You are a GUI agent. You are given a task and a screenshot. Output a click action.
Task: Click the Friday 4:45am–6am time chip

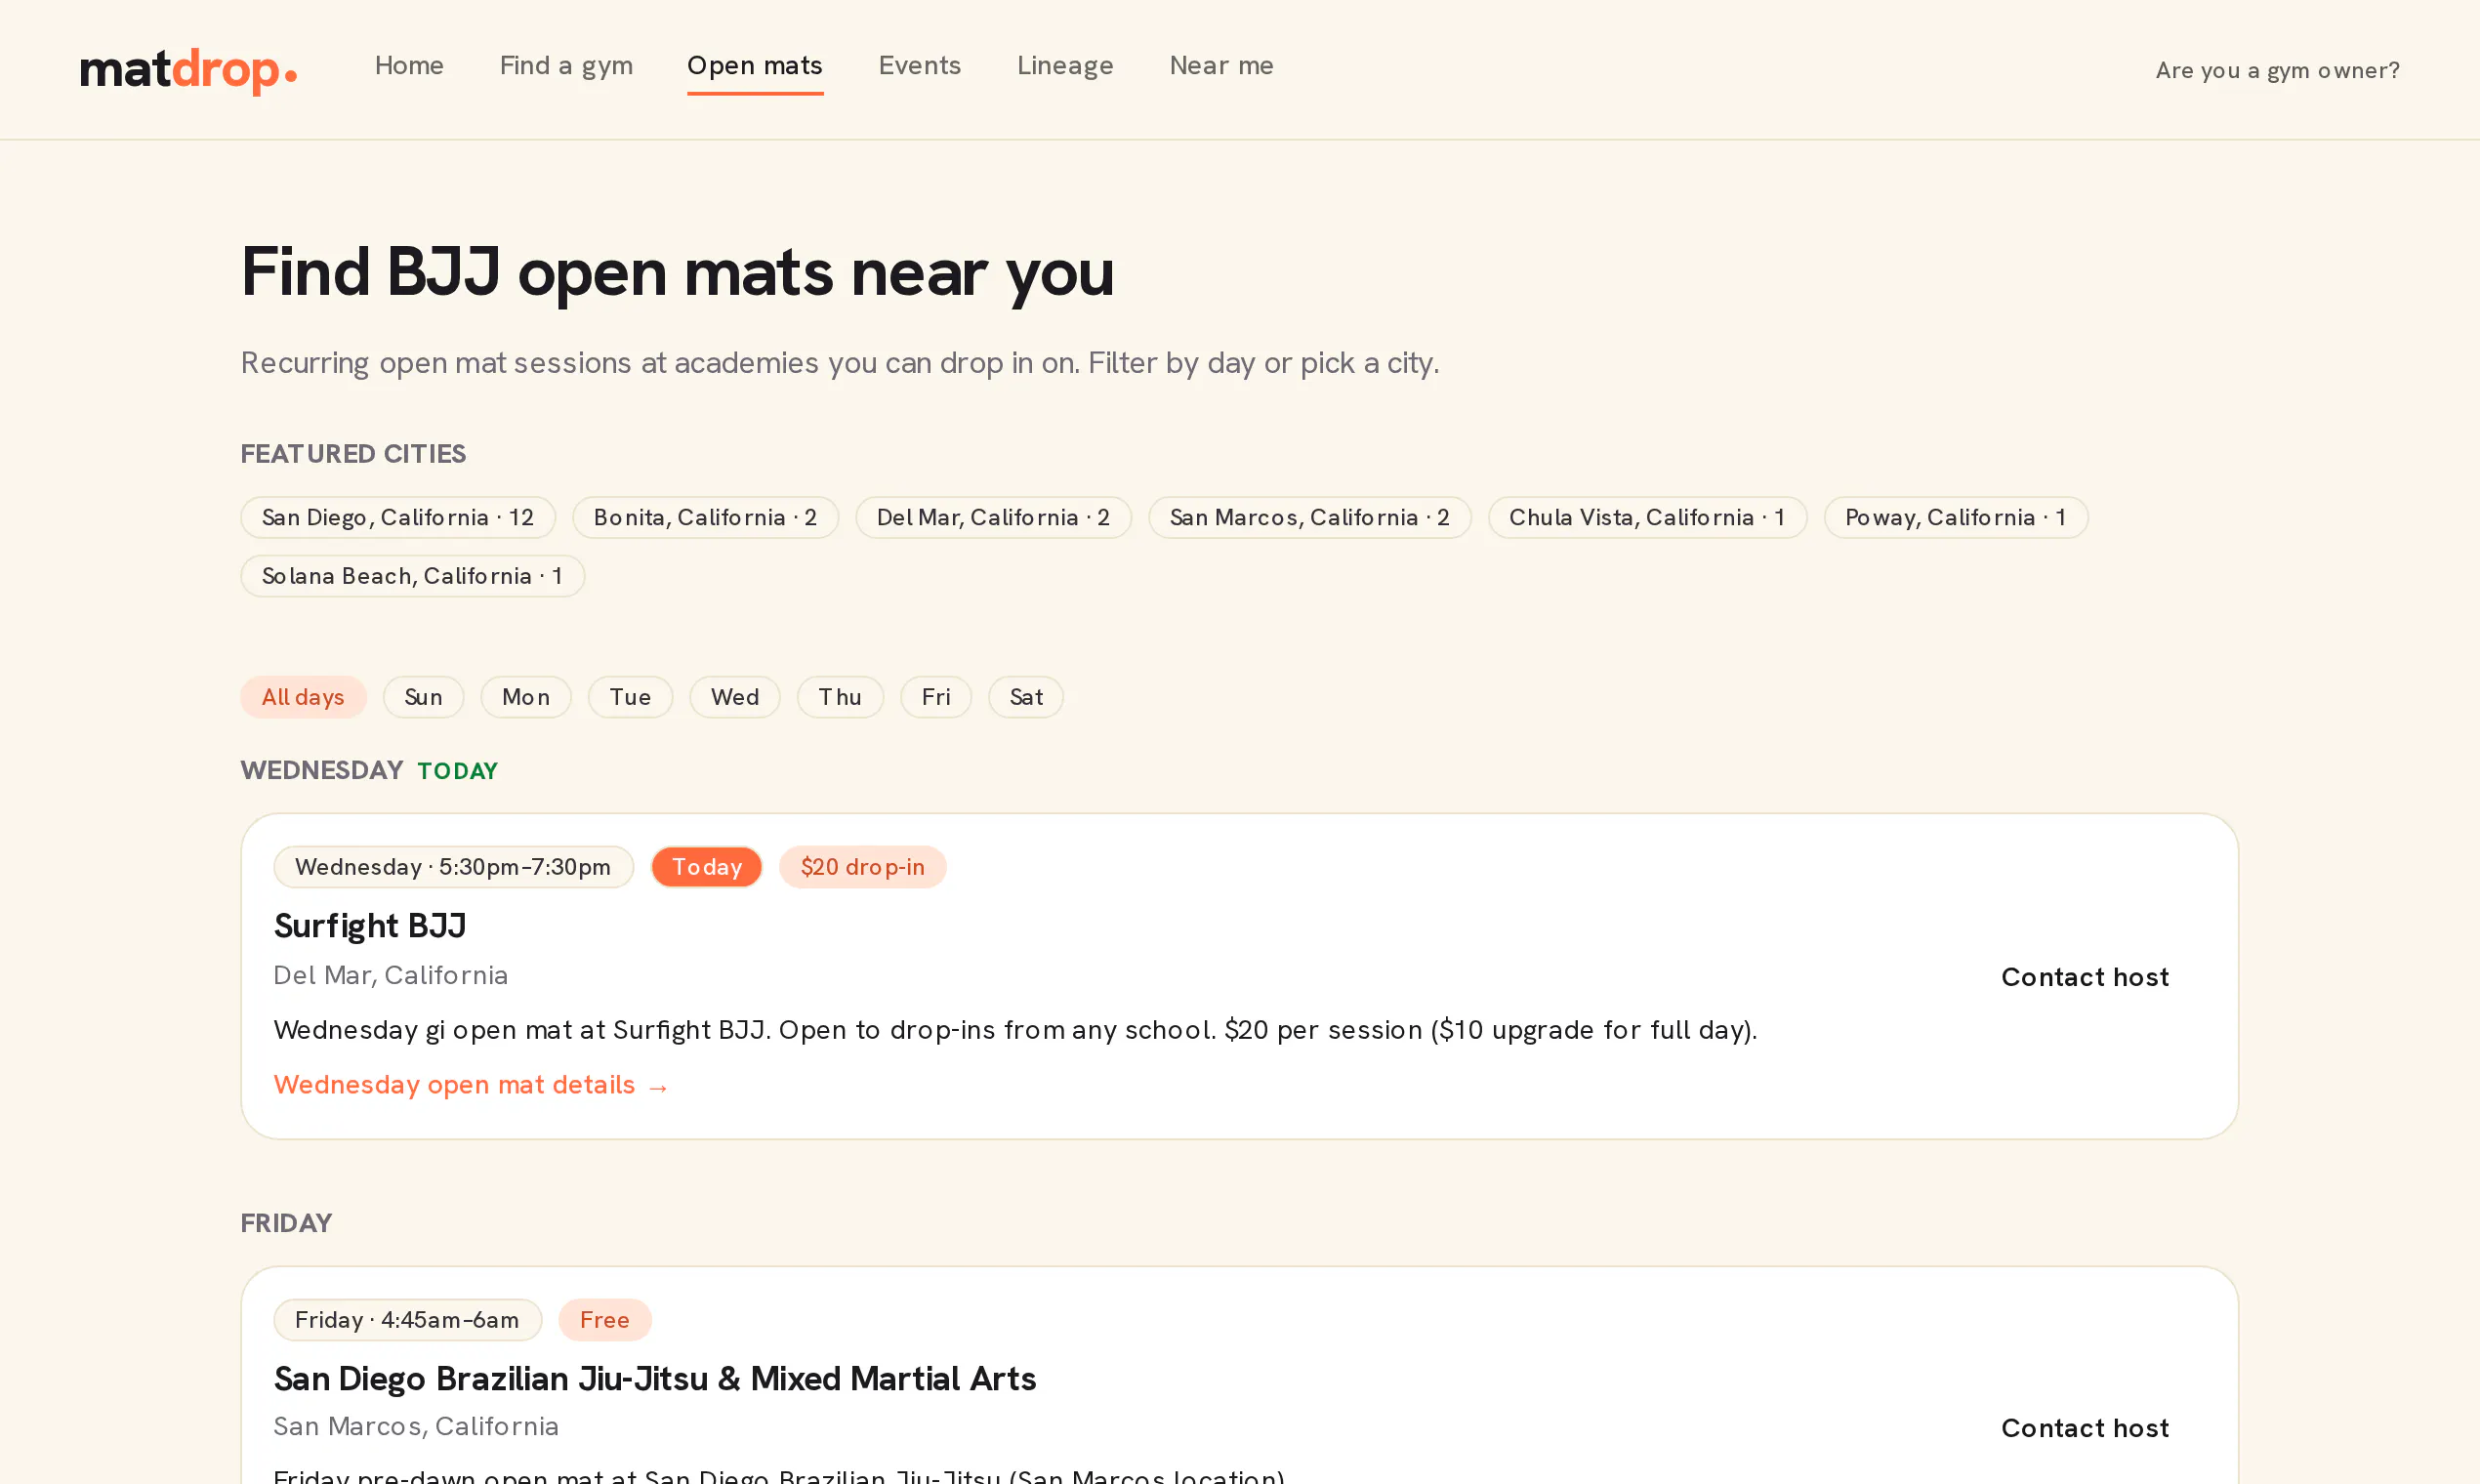click(x=407, y=1320)
